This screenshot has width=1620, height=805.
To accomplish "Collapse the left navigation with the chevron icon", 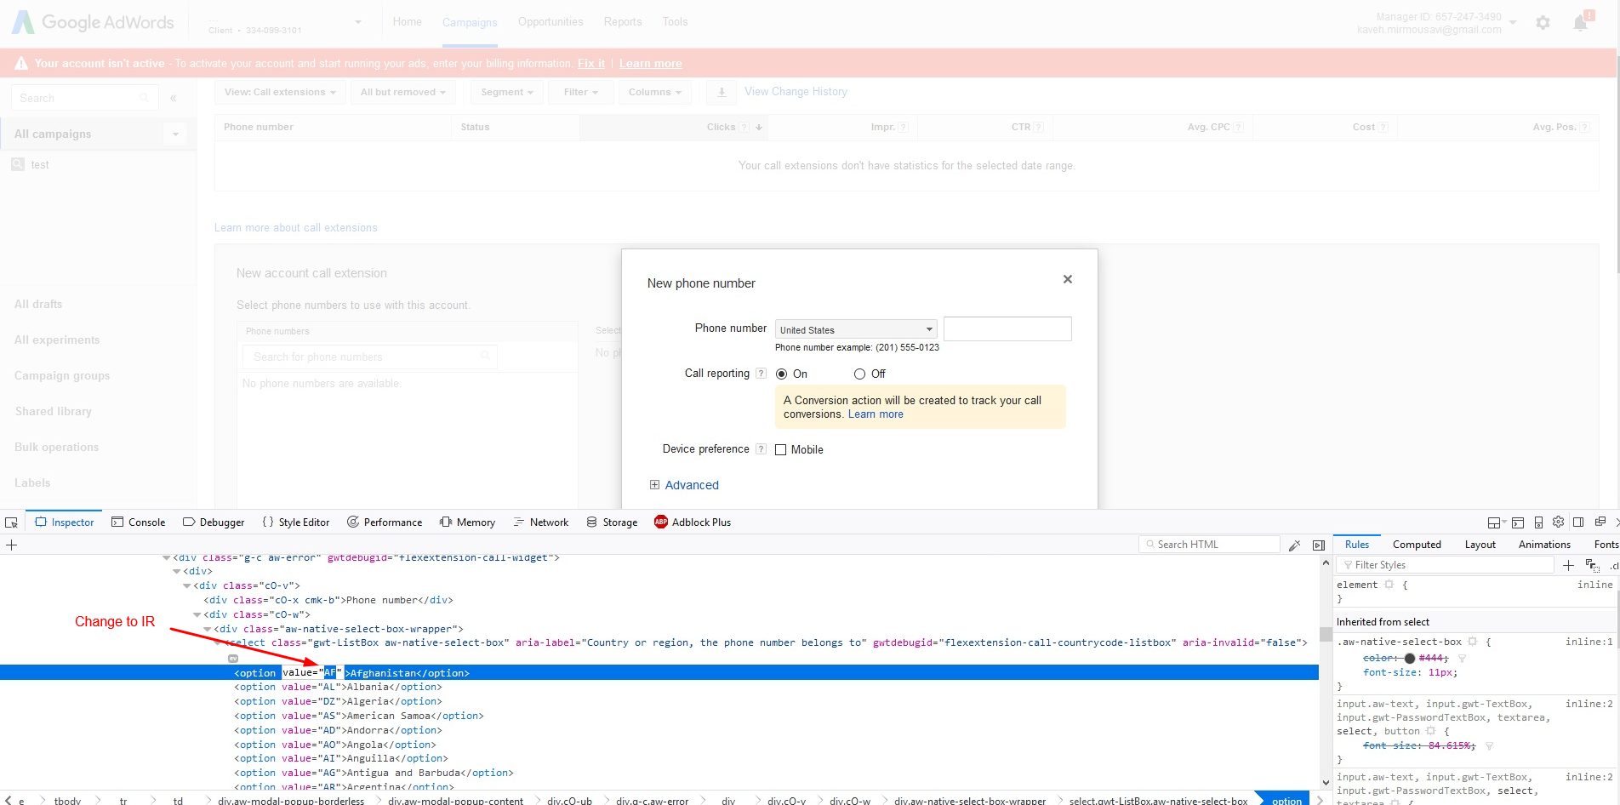I will click(174, 98).
